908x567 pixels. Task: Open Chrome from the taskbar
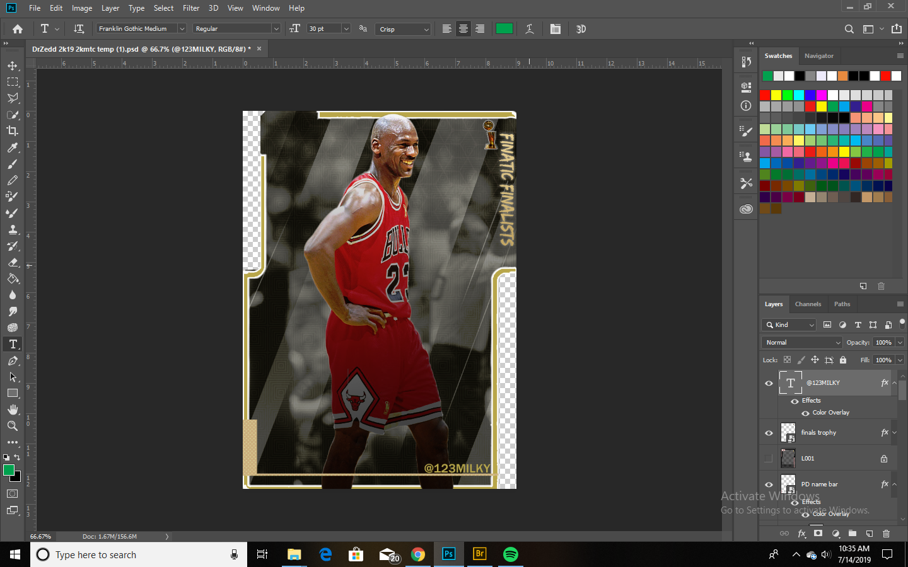418,554
